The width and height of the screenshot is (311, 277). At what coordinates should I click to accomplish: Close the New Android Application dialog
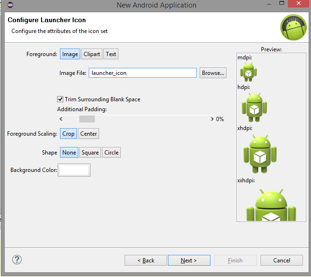pyautogui.click(x=299, y=3)
